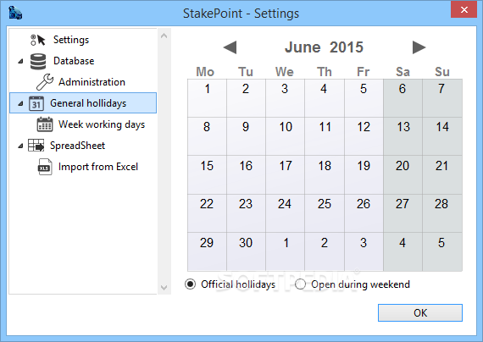Image resolution: width=483 pixels, height=342 pixels.
Task: Open the Import from Excel page
Action: tap(98, 167)
